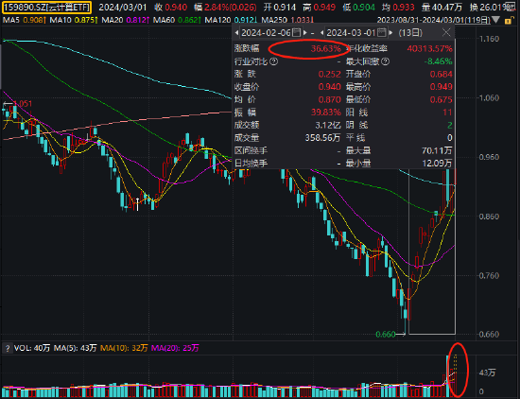This screenshot has width=520, height=399.
Task: Click the 2023/08/31-2024/03/01 range link
Action: pos(433,20)
